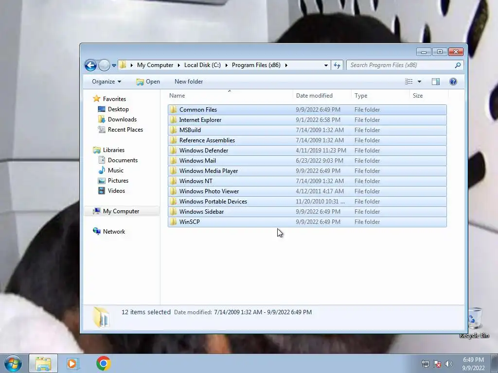The height and width of the screenshot is (373, 498).
Task: Open recent pages dropdown beside Forward button
Action: [114, 66]
